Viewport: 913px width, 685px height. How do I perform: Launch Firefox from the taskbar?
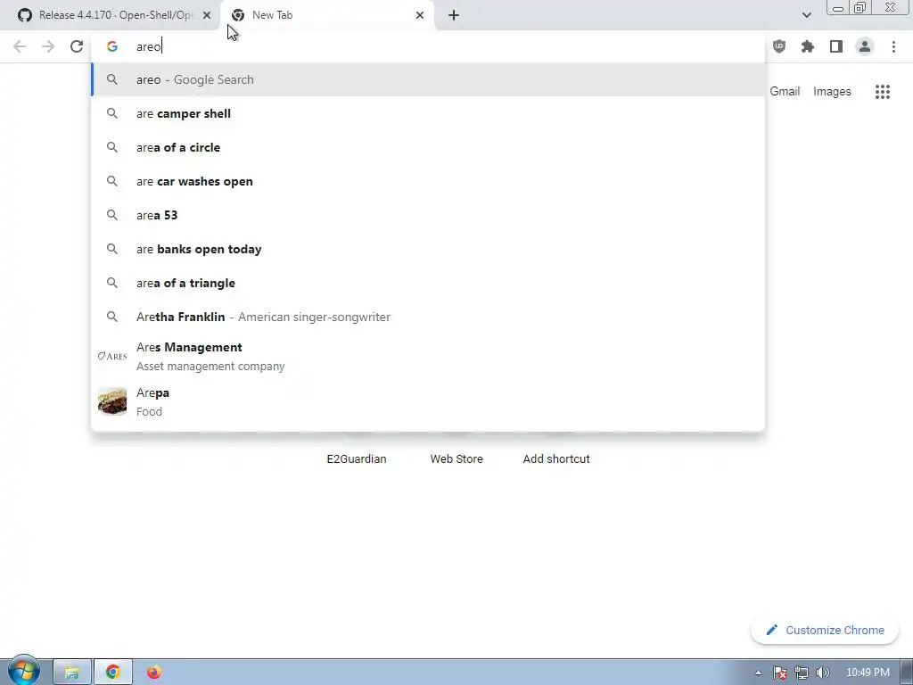(x=153, y=673)
